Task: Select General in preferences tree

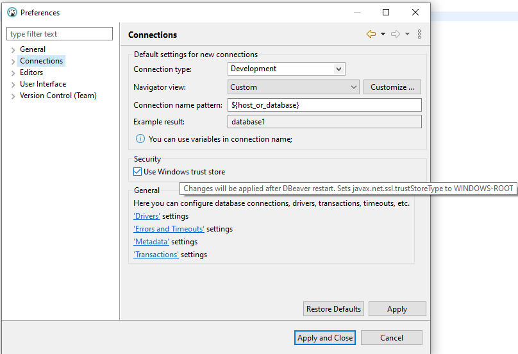Action: pos(33,49)
